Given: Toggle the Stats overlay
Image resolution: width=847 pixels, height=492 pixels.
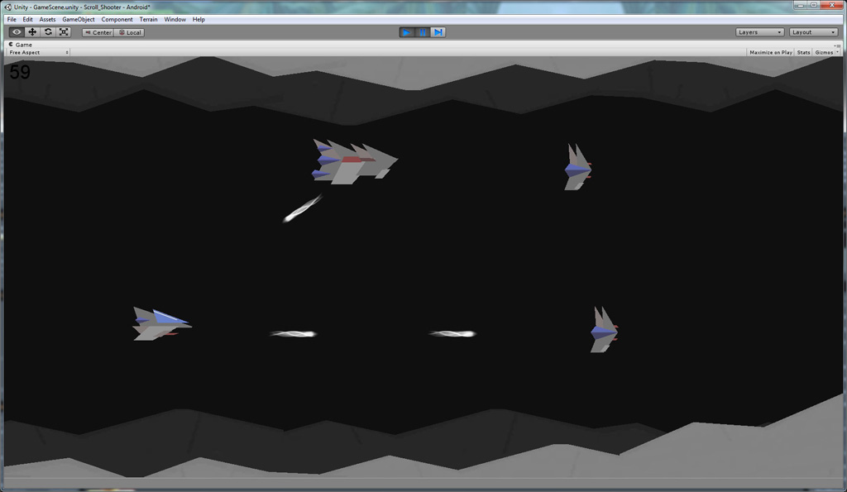Looking at the screenshot, I should (x=803, y=52).
